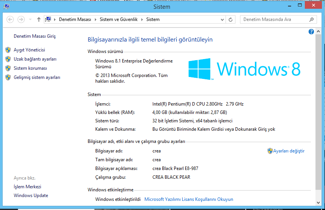Click the shield icon beside Uzak bağlantı ayarları

click(8, 59)
